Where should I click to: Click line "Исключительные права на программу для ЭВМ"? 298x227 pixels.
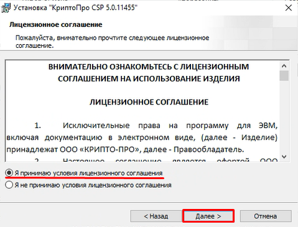[170, 126]
